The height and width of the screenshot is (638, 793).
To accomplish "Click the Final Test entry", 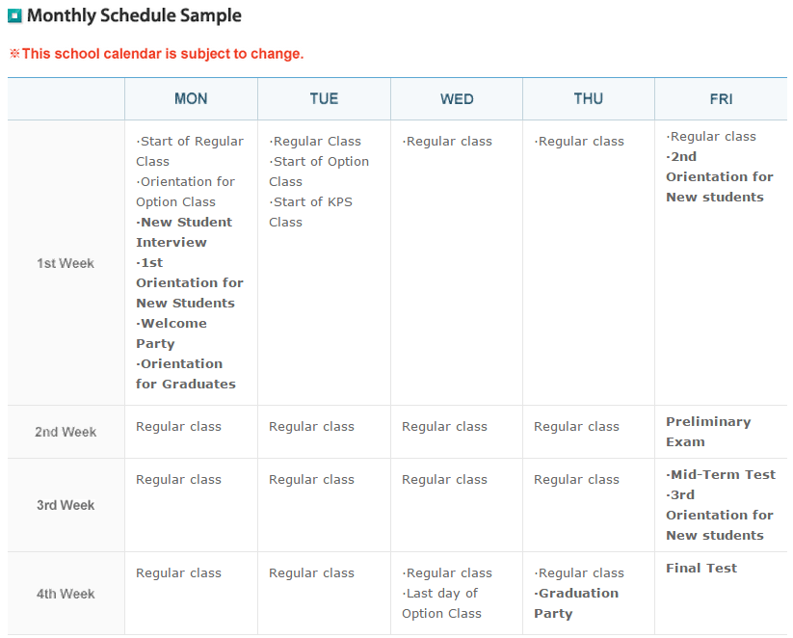I will tap(701, 569).
